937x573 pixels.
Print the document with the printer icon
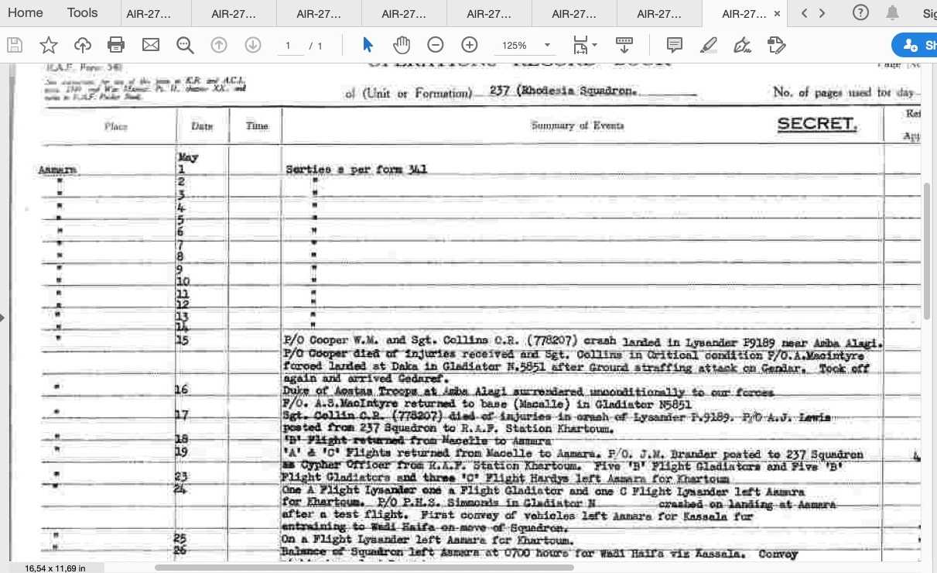(x=116, y=45)
